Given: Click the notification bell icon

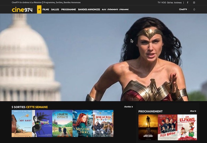Looking at the screenshot, I should click(194, 9).
